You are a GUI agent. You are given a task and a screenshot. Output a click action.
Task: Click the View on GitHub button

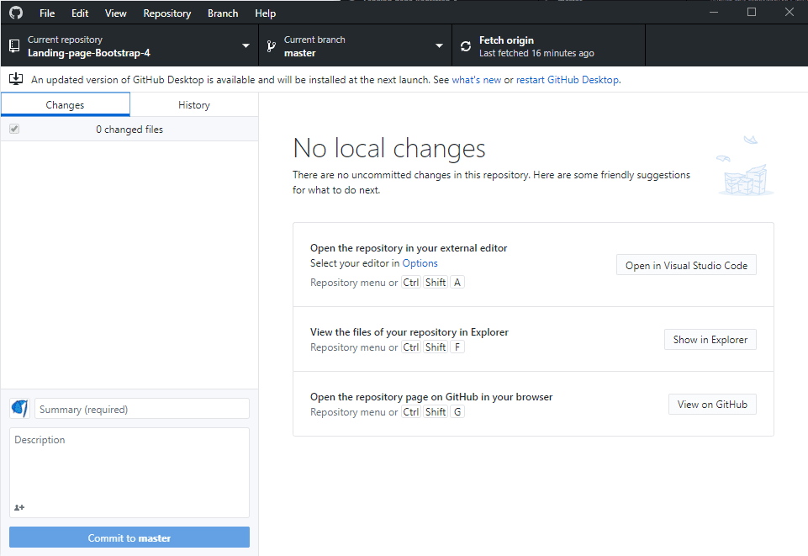tap(712, 405)
